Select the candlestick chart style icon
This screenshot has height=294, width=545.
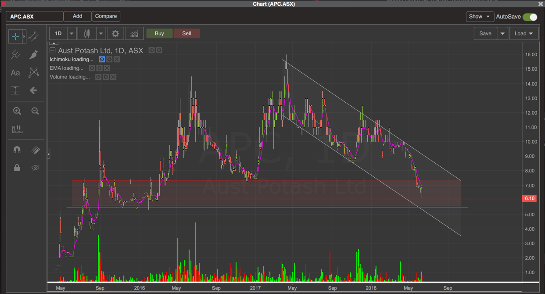point(87,33)
